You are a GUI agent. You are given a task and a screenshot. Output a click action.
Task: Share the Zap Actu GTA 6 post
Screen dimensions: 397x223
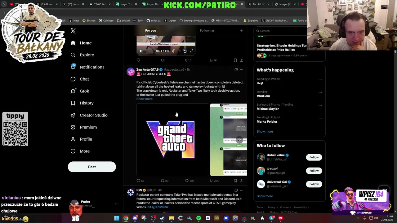pos(242,181)
